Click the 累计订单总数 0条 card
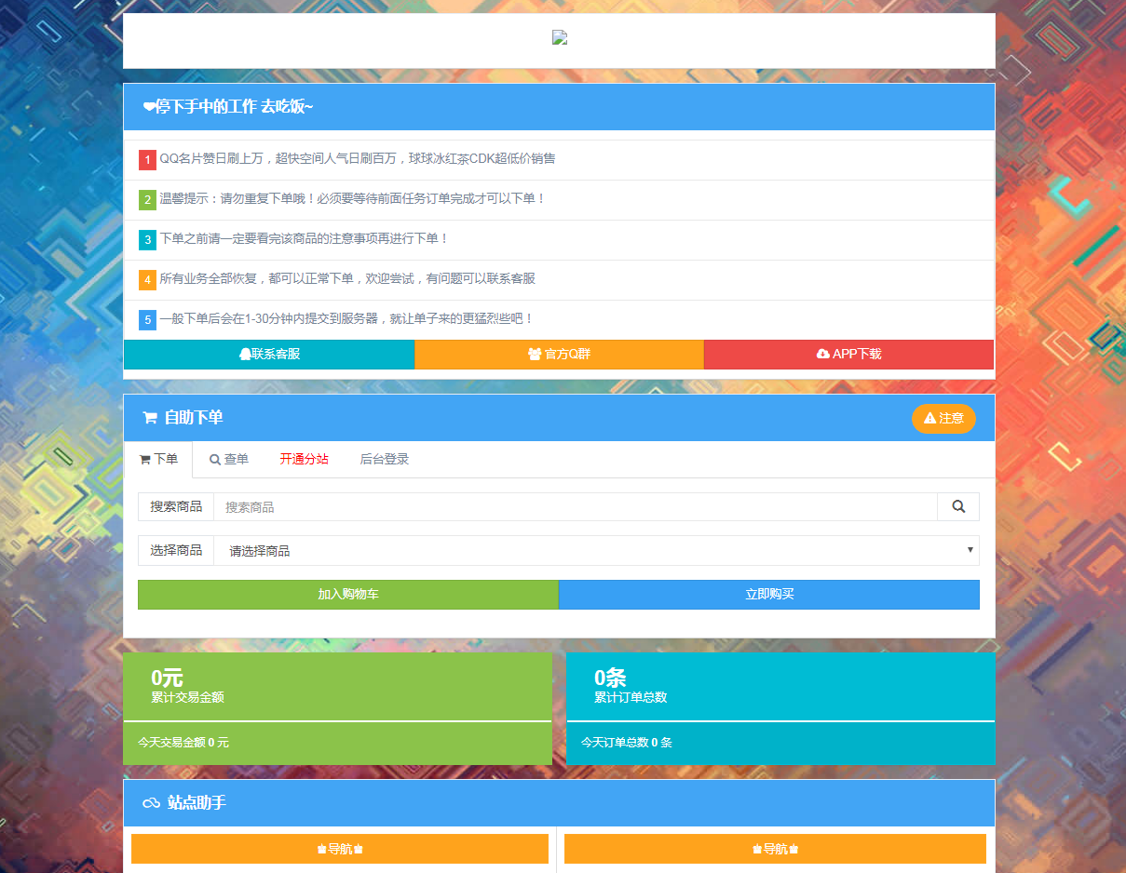This screenshot has width=1126, height=873. tap(780, 687)
